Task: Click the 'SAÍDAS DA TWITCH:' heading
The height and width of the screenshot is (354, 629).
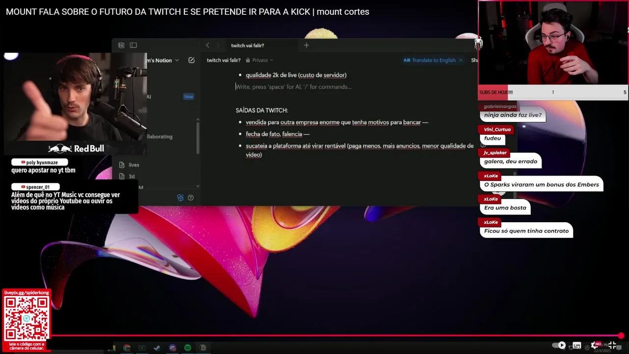Action: coord(261,110)
